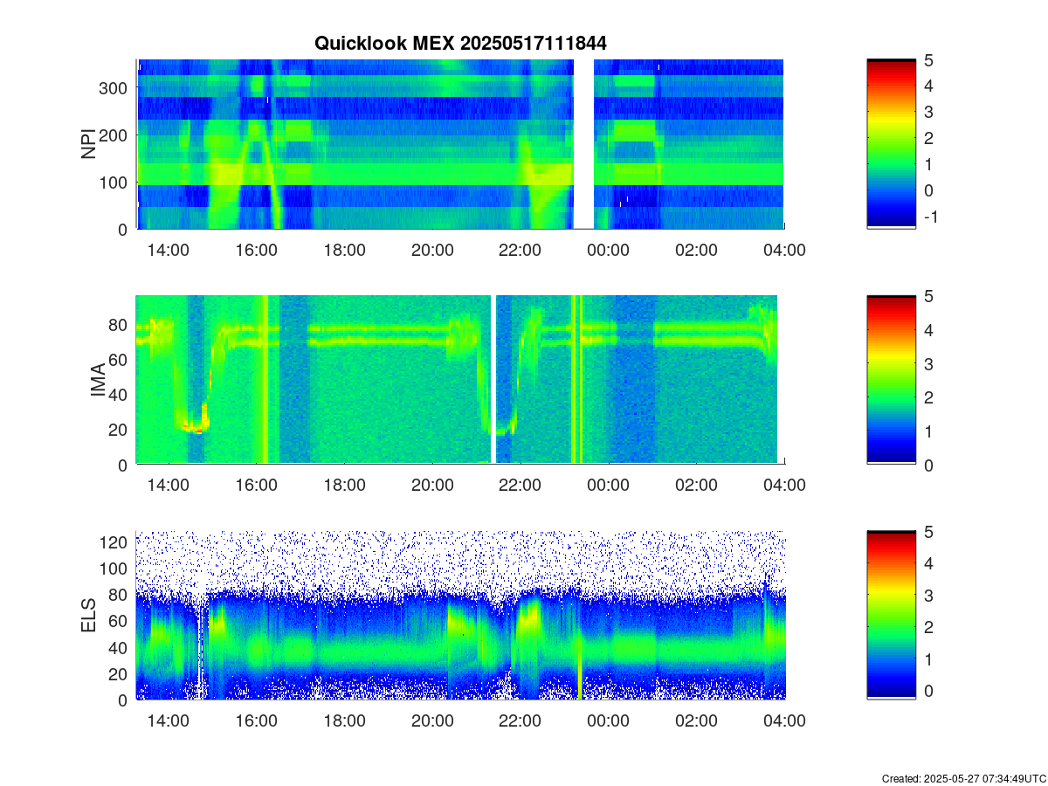Click the 3 label on the IMA colorbar

point(927,363)
